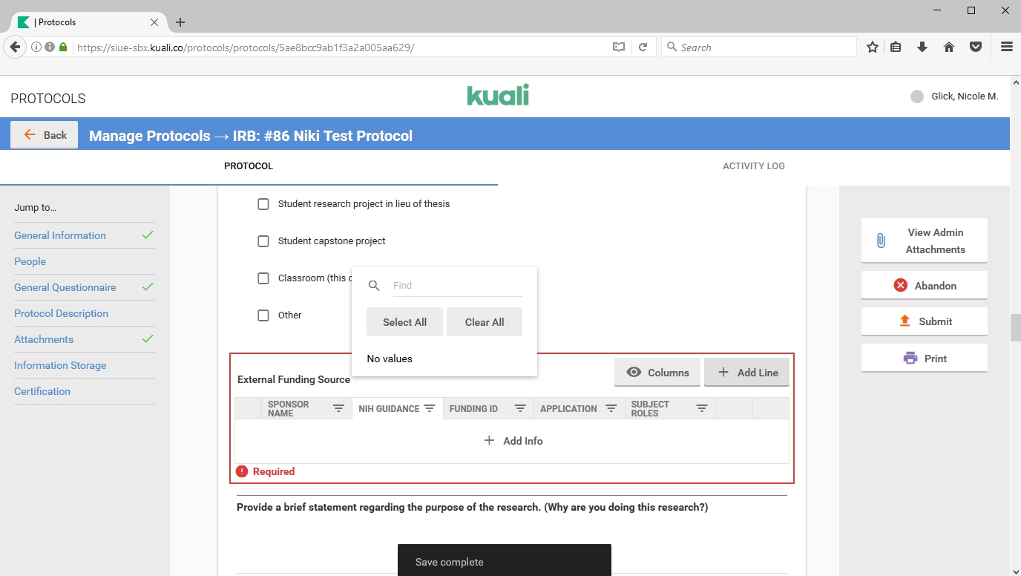Viewport: 1021px width, 576px height.
Task: Click the purple Print icon
Action: pyautogui.click(x=910, y=359)
